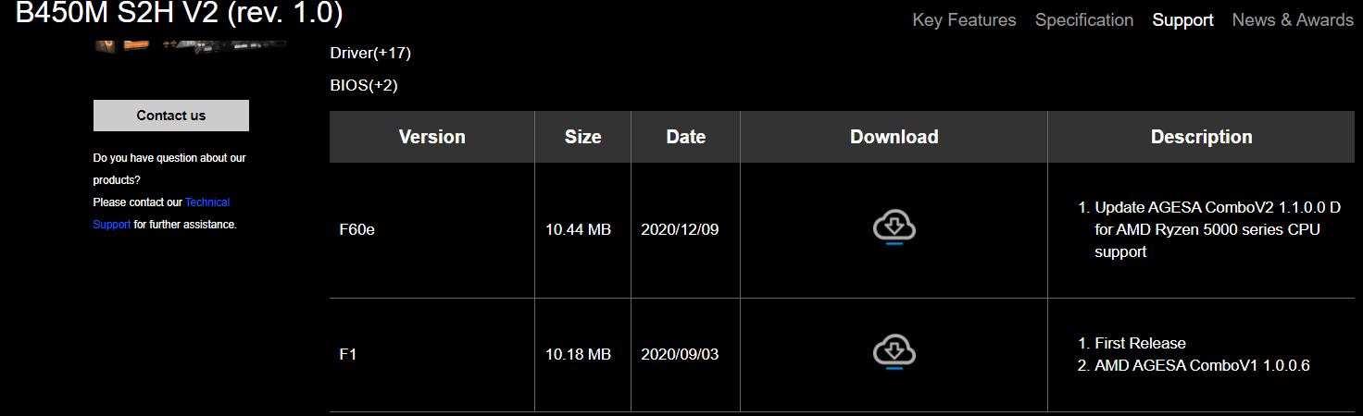Image resolution: width=1363 pixels, height=416 pixels.
Task: Click the Size column header
Action: (x=582, y=137)
